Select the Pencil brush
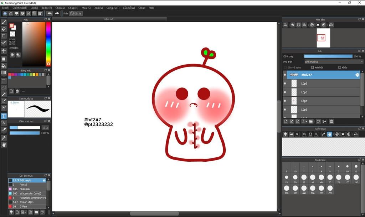The height and width of the screenshot is (217, 365). coord(27,185)
